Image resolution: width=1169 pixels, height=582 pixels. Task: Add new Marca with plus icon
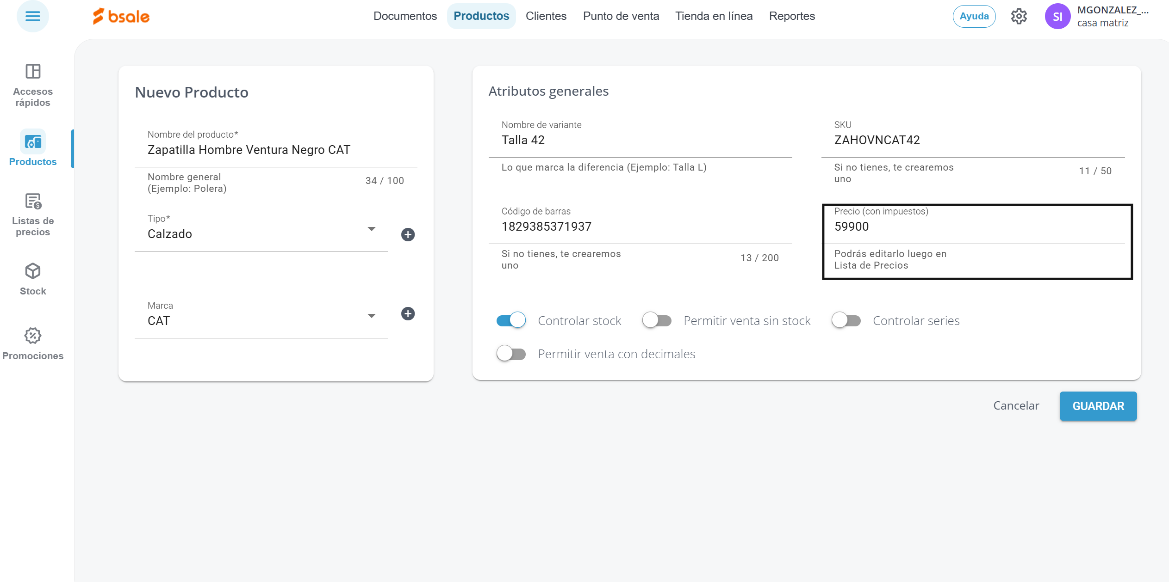click(408, 314)
